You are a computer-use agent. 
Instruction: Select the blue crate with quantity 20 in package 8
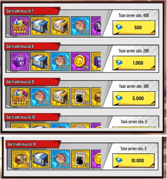tap(40, 61)
